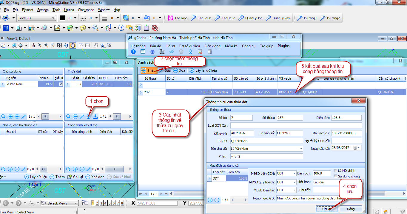
Task: Click the search icon under Chủ sử dụng
Action: (3, 117)
